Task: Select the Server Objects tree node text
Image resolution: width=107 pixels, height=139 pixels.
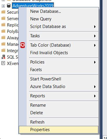Action: coord(12,19)
